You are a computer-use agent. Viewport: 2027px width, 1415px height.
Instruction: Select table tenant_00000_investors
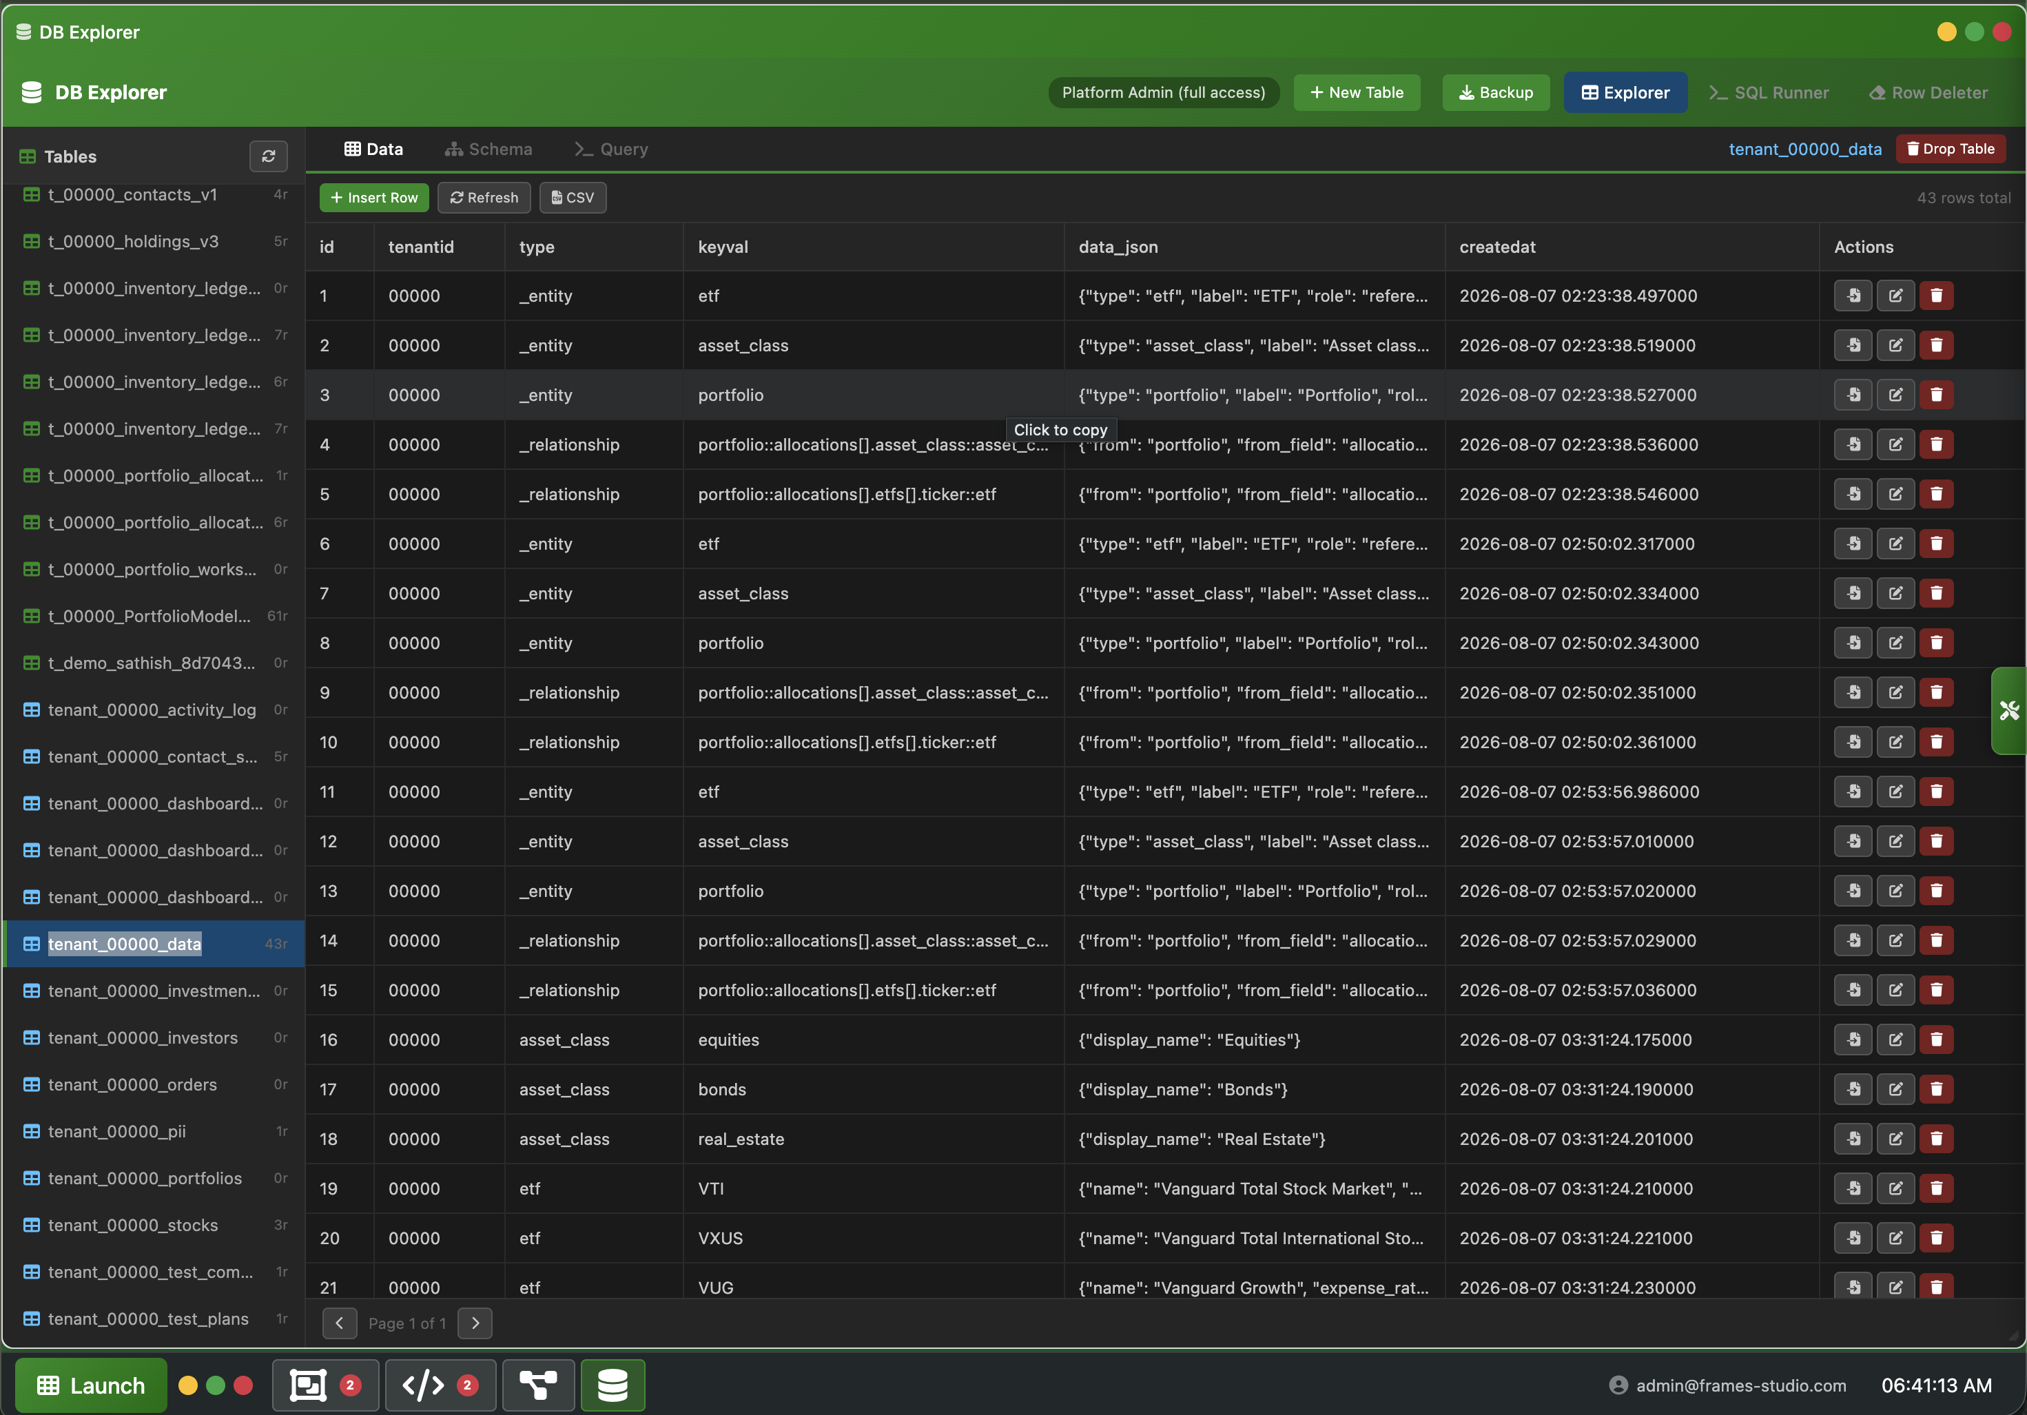pos(154,1038)
